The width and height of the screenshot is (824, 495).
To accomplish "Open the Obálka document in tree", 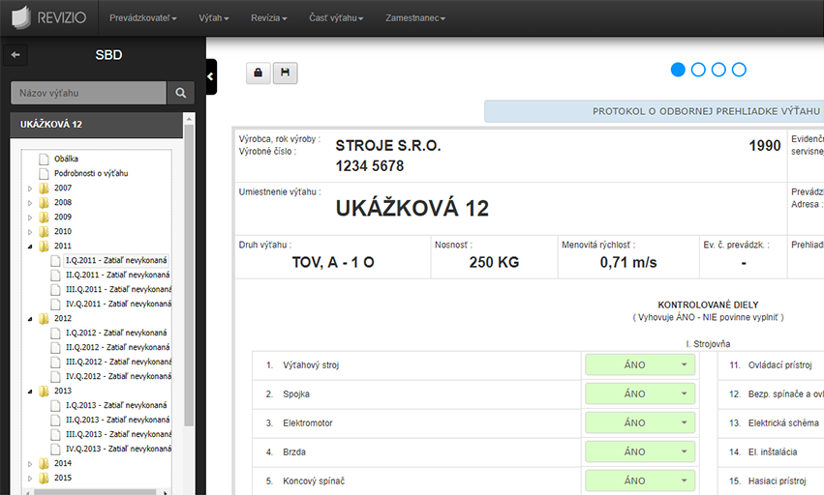I will [66, 159].
